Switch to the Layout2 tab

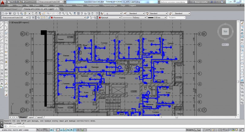40,117
